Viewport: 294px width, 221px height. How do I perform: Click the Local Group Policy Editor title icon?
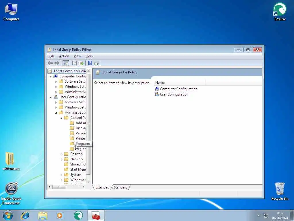(49, 49)
